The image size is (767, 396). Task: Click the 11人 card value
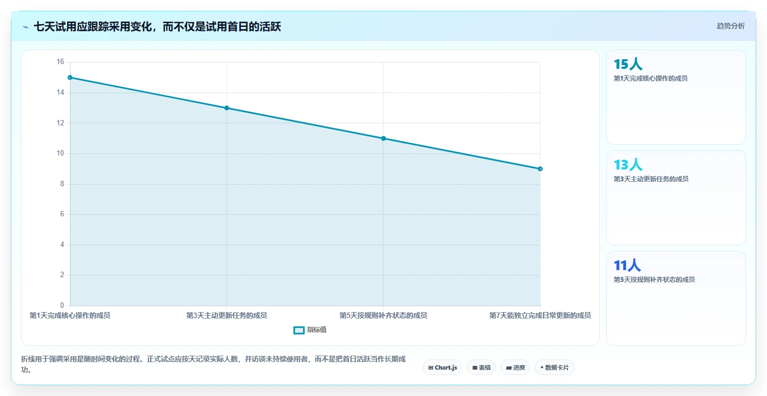pyautogui.click(x=627, y=265)
